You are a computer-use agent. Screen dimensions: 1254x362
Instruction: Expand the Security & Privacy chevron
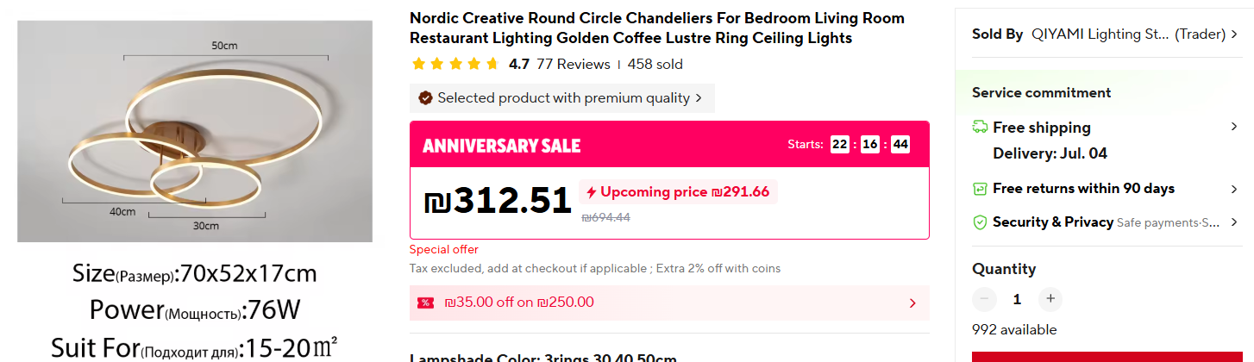(1234, 222)
